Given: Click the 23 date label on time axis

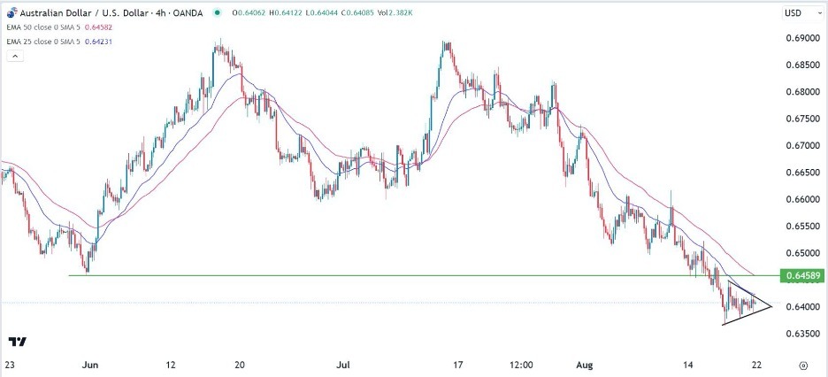Looking at the screenshot, I should pyautogui.click(x=10, y=365).
